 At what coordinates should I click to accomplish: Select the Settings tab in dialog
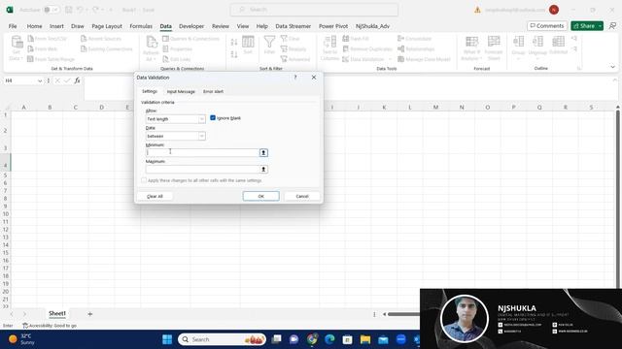pyautogui.click(x=150, y=91)
